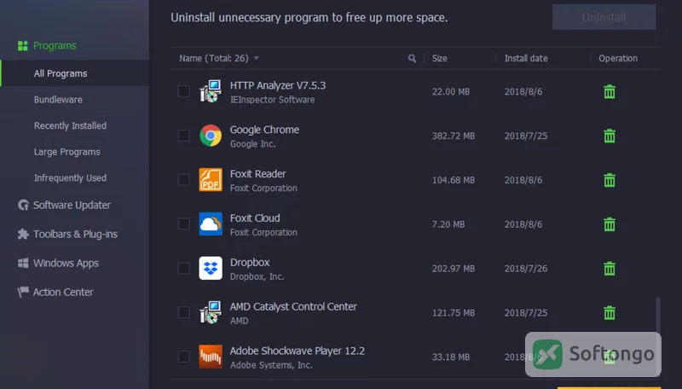Click the 33.18 MB size value
Screen dimensions: 682x389
[x=451, y=357]
